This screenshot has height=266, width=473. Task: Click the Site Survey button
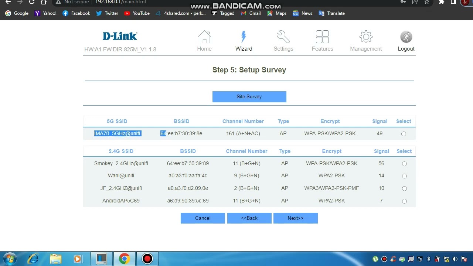(x=249, y=97)
